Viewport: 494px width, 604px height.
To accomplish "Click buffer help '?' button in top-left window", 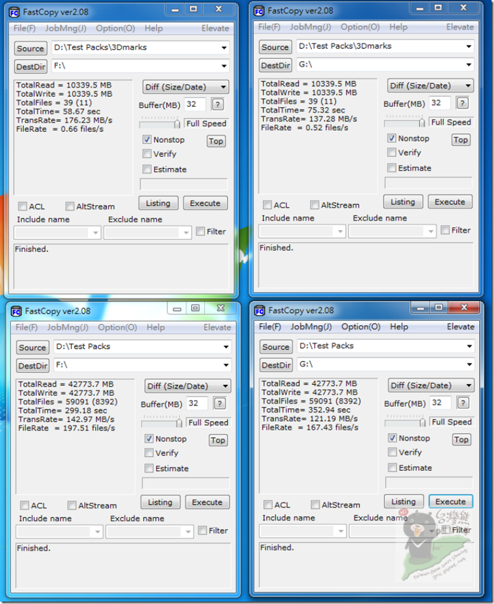I will coord(218,104).
